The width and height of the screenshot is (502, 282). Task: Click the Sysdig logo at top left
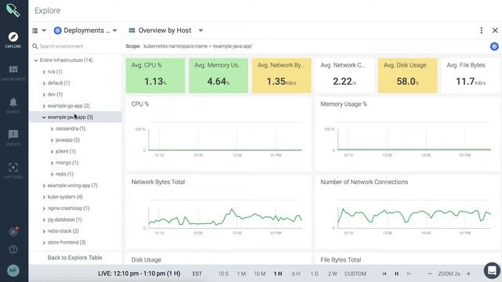tap(13, 10)
